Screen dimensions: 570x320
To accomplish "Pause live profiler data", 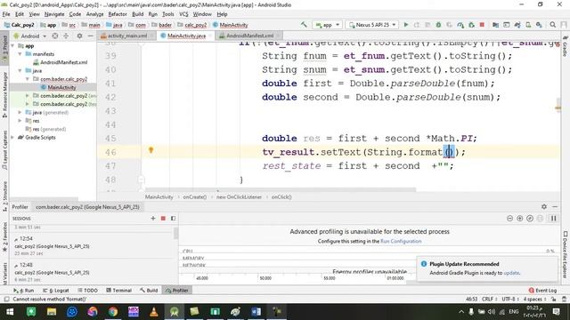I will coord(554,218).
